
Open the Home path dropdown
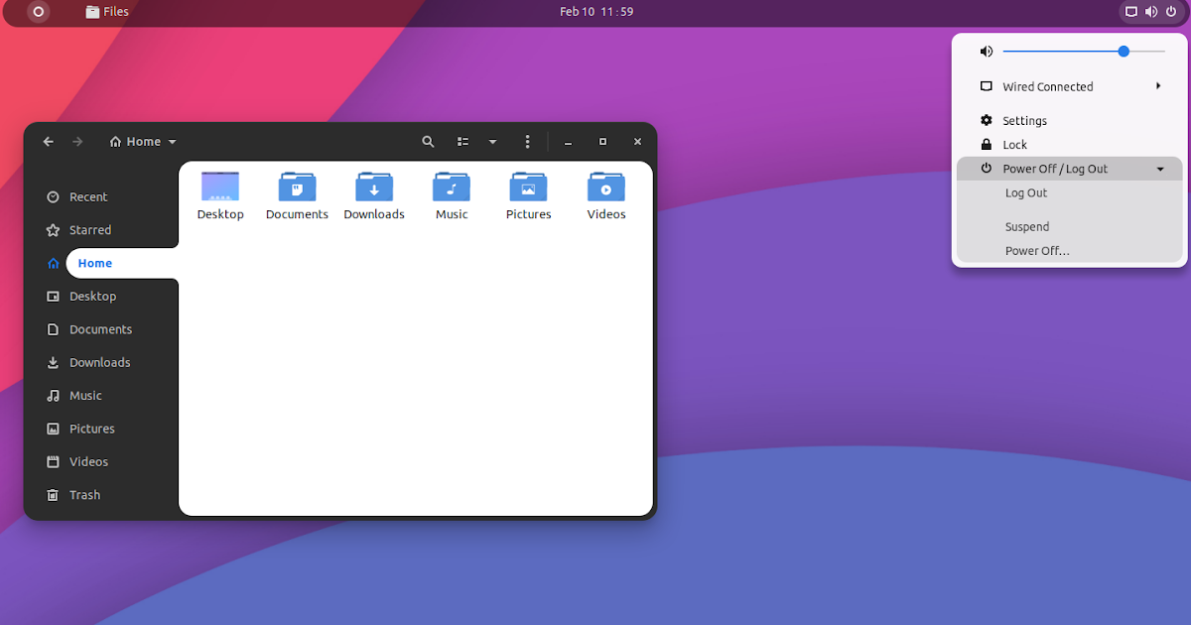point(143,142)
